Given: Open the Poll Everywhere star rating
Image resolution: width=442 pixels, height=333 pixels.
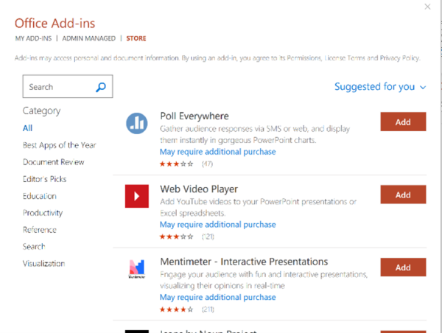Looking at the screenshot, I should point(177,164).
